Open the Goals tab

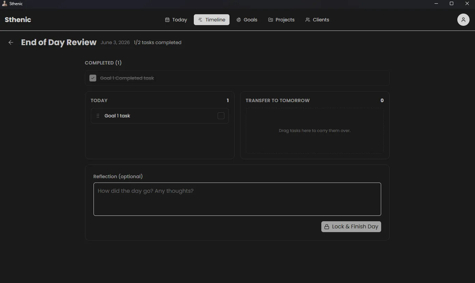coord(247,20)
